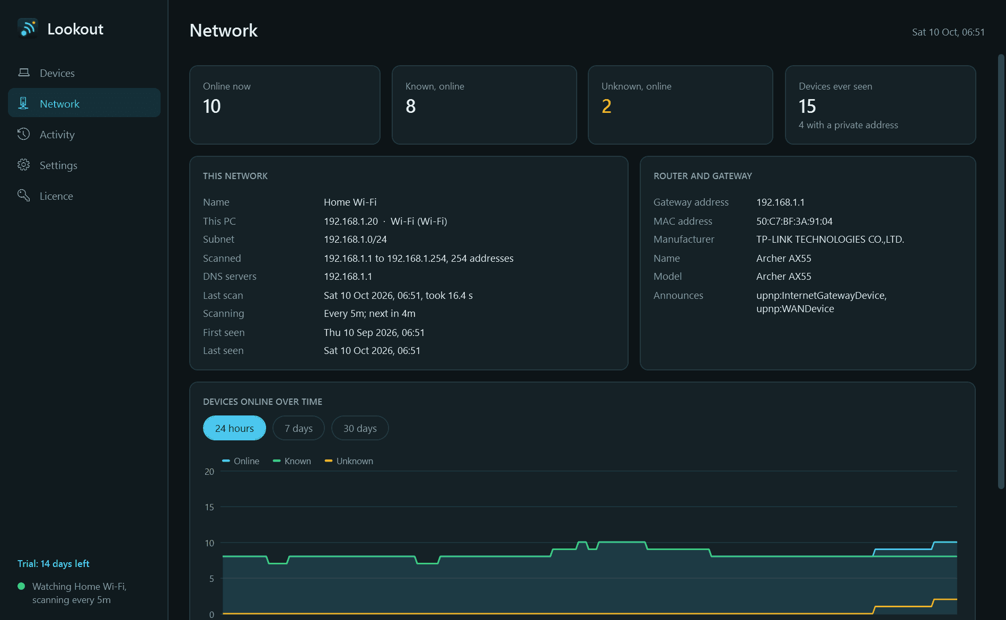Screen dimensions: 1006x620
Task: Open the Settings page
Action: (x=84, y=165)
